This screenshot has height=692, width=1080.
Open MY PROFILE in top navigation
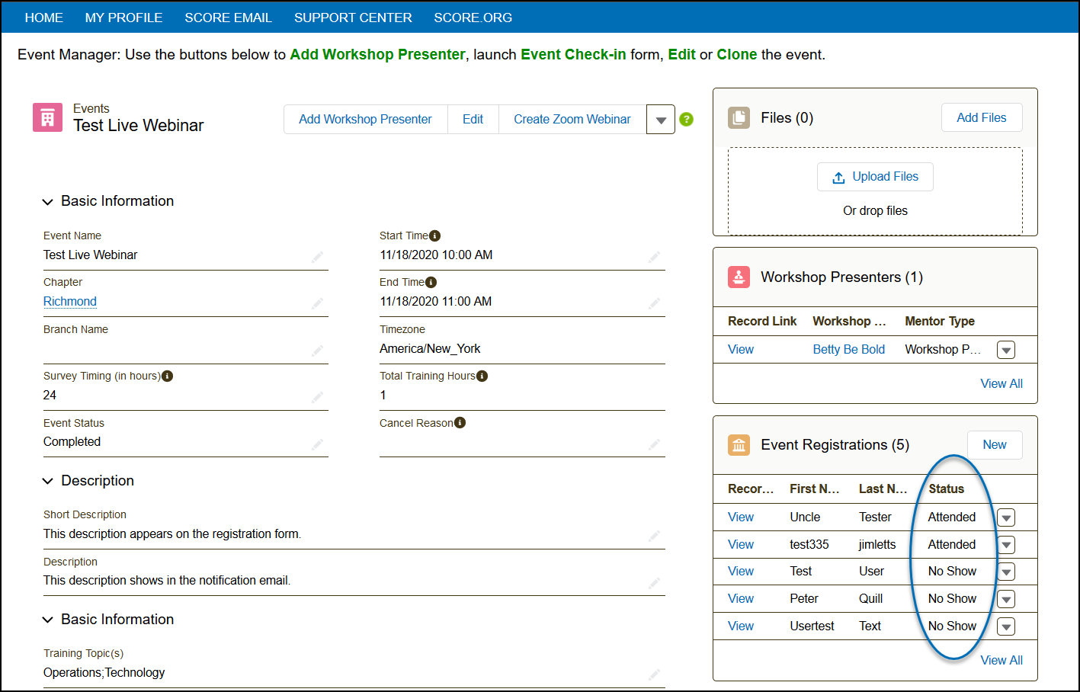[123, 18]
